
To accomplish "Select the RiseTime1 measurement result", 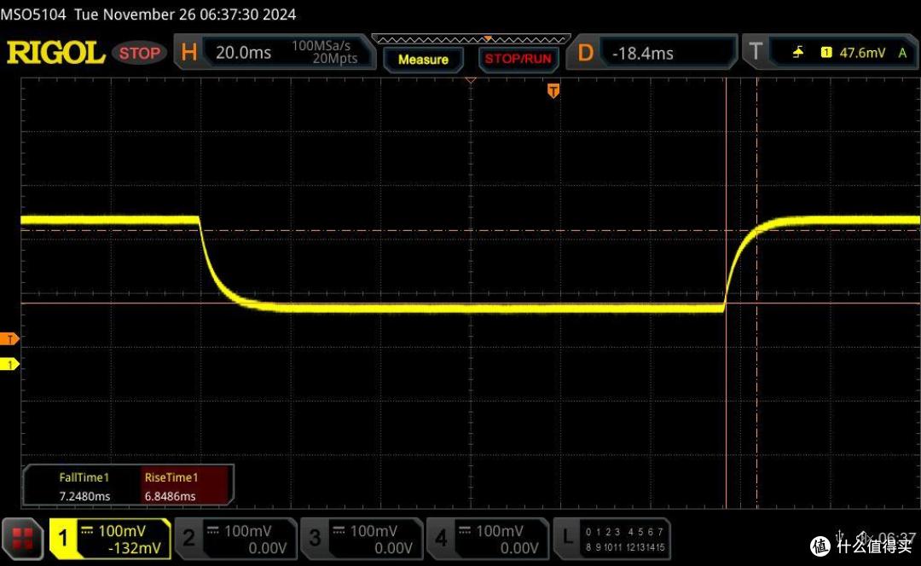I will coord(185,487).
